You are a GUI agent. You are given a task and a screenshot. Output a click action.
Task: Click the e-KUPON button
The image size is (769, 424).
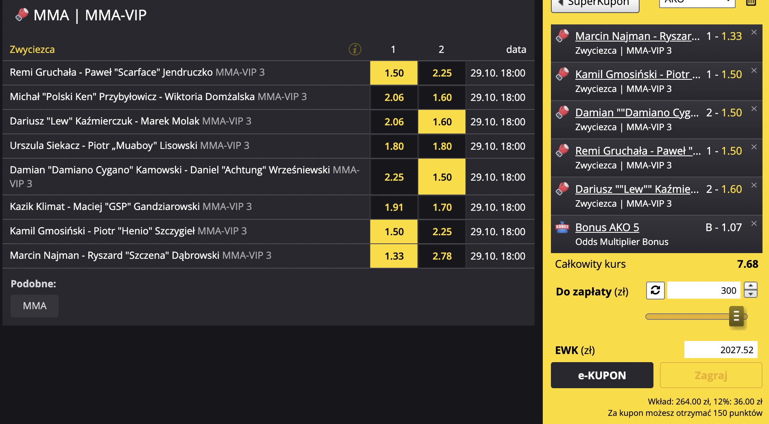point(602,375)
